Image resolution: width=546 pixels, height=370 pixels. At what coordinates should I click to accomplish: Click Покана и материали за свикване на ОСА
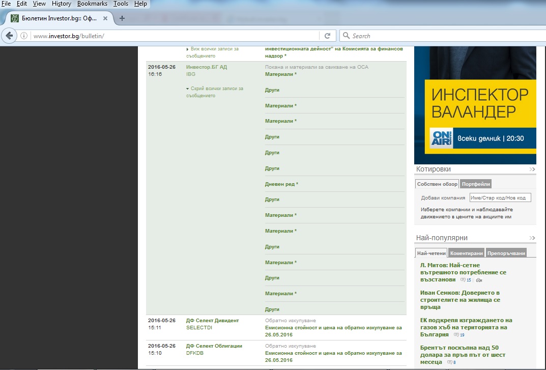coord(317,67)
